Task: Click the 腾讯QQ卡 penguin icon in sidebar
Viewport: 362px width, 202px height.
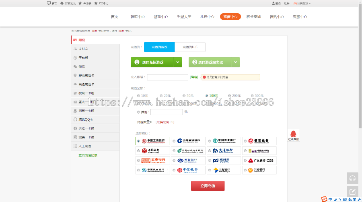Action: (75, 120)
